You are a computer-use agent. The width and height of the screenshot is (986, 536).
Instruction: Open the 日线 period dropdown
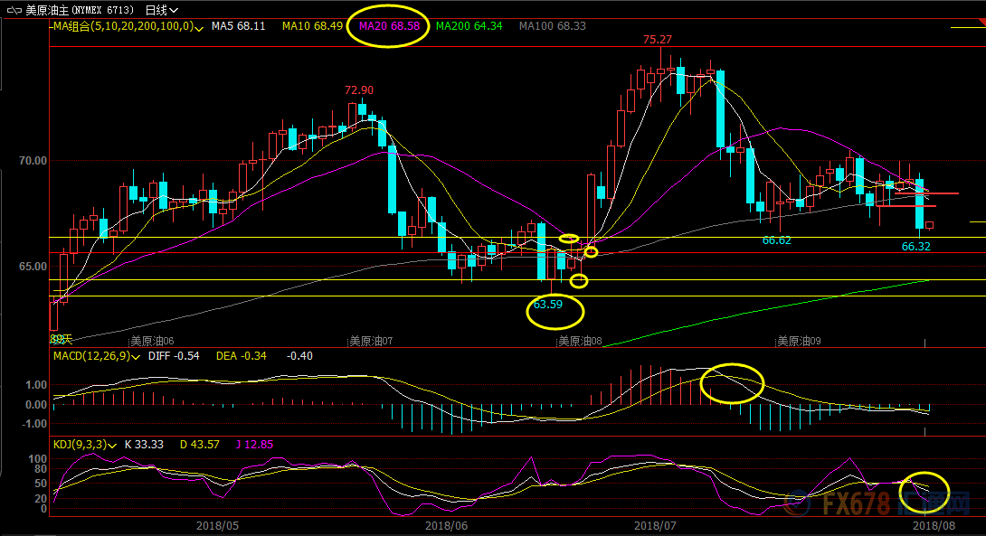pyautogui.click(x=162, y=10)
